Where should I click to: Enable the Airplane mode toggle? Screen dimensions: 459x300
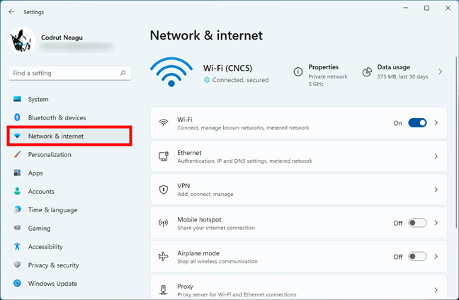(x=417, y=256)
